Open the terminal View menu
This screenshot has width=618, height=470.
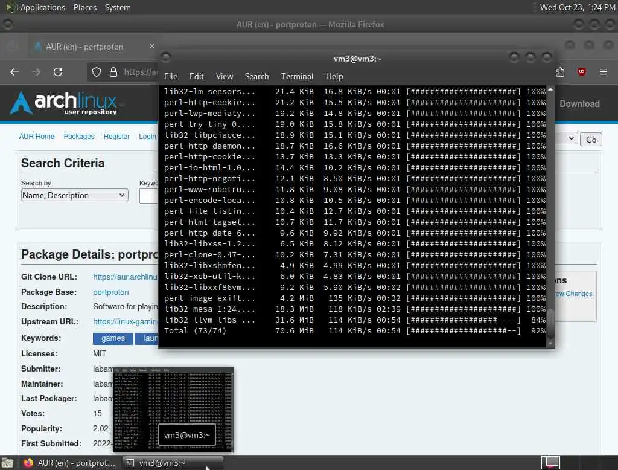(x=225, y=76)
